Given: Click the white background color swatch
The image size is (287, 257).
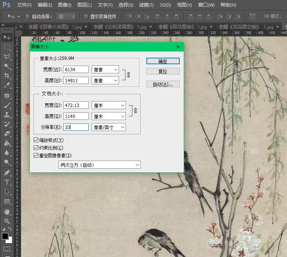Looking at the screenshot, I should [x=10, y=240].
